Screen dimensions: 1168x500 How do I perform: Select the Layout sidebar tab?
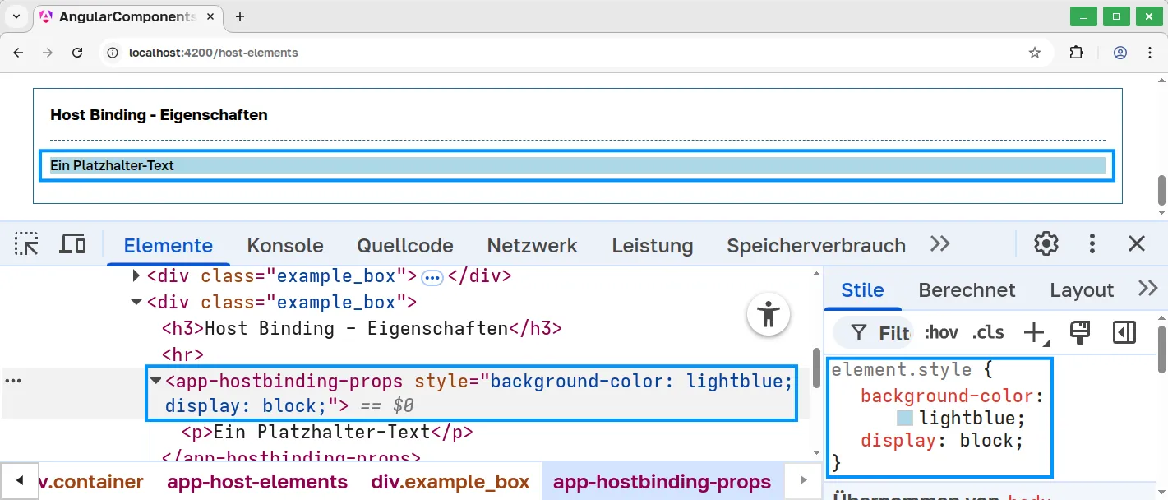(1082, 289)
